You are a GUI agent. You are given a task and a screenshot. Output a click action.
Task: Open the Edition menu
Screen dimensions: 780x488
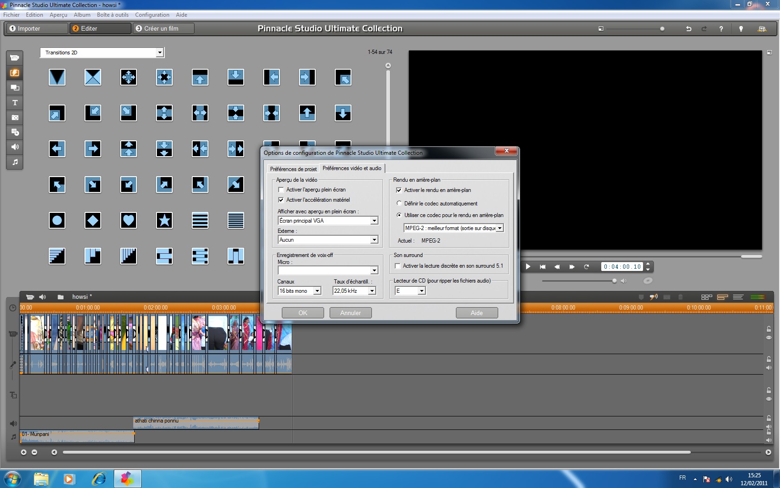click(x=34, y=15)
